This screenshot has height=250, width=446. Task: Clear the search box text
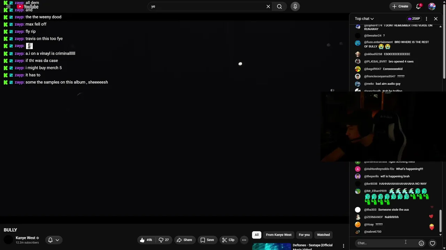pos(268,6)
